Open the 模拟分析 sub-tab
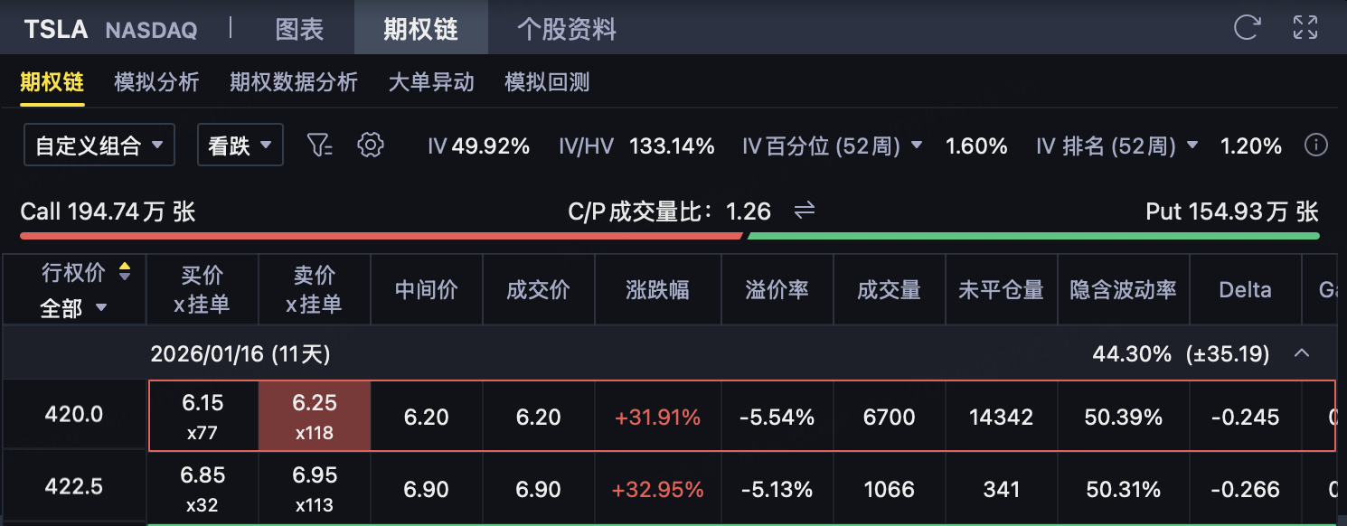1347x526 pixels. tap(156, 82)
